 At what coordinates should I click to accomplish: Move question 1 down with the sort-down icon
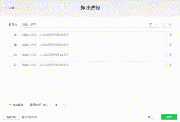(163, 25)
